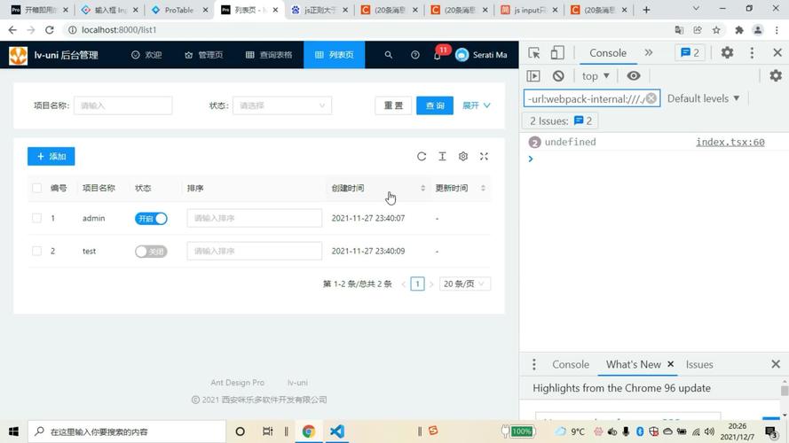
Task: Go to page 1 in pagination
Action: coord(417,284)
